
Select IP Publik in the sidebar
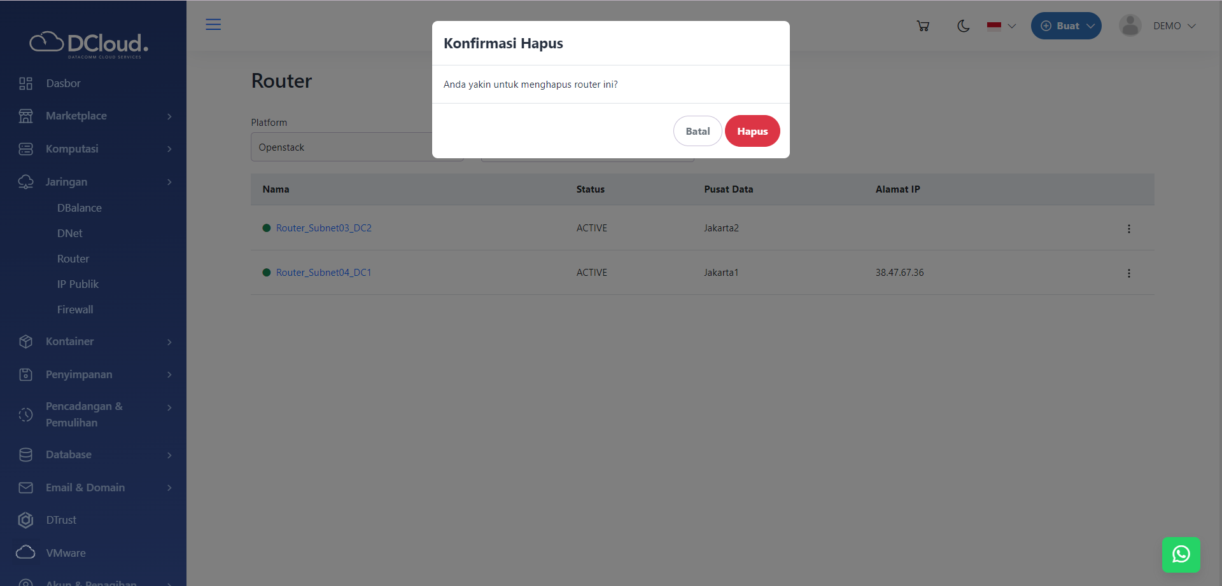tap(78, 284)
